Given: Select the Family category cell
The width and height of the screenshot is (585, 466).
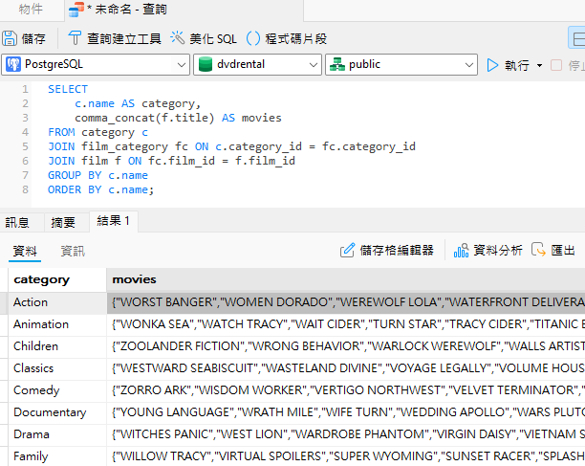Looking at the screenshot, I should point(57,456).
